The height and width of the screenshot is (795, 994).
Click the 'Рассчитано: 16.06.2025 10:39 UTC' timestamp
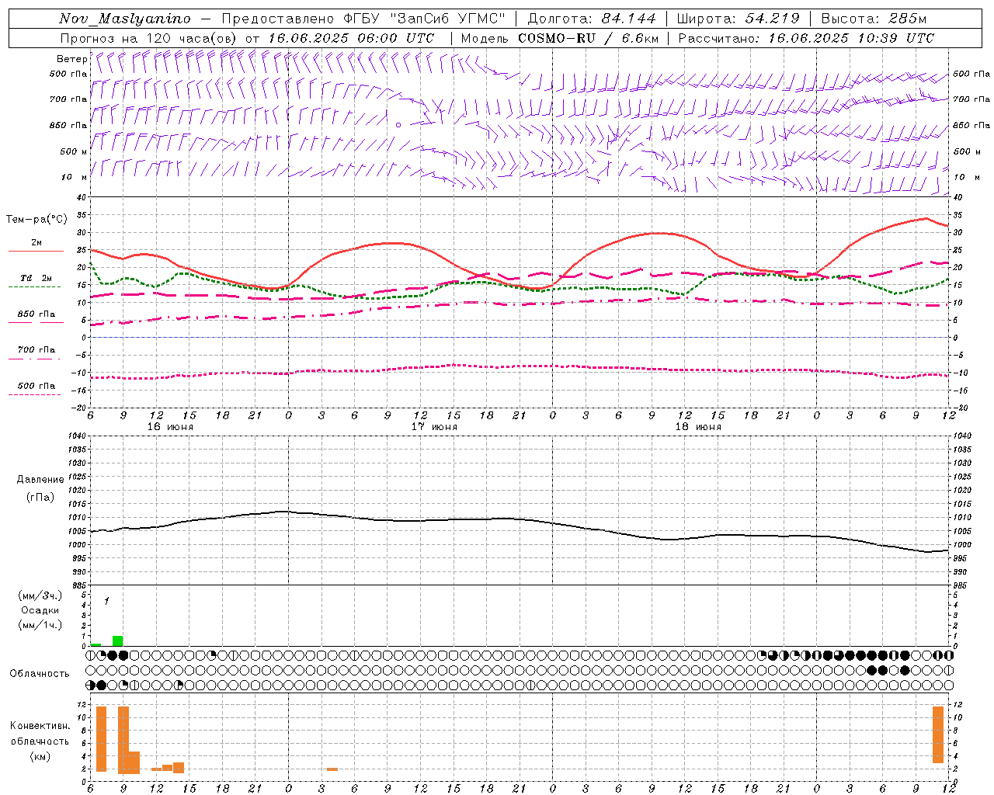click(806, 38)
